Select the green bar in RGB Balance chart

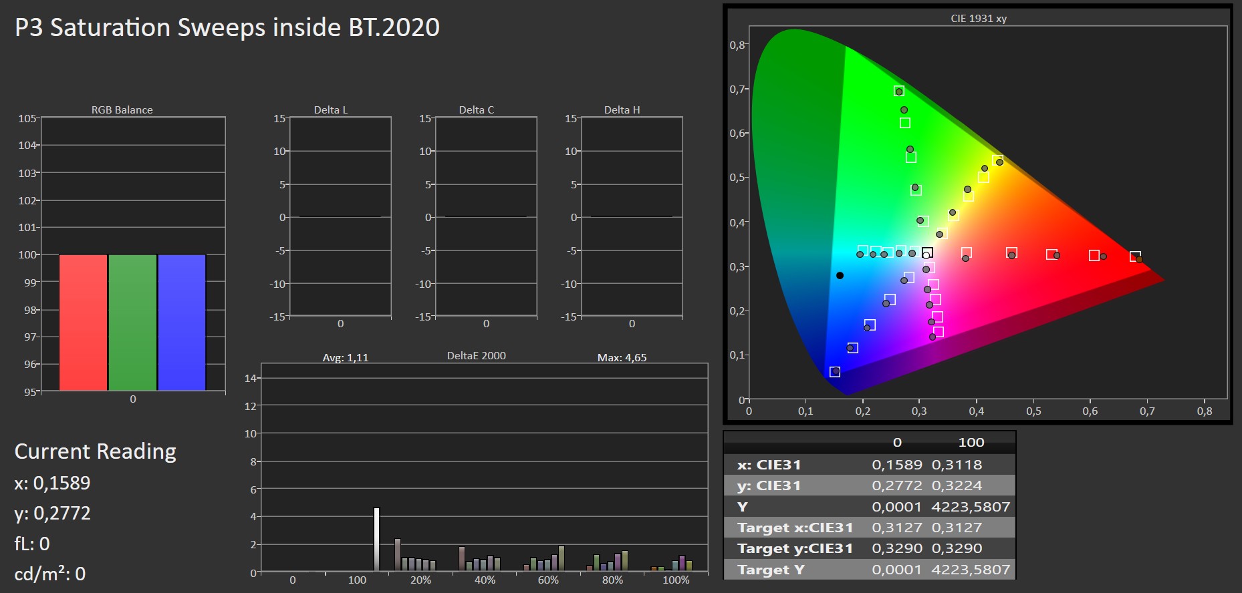coord(132,323)
